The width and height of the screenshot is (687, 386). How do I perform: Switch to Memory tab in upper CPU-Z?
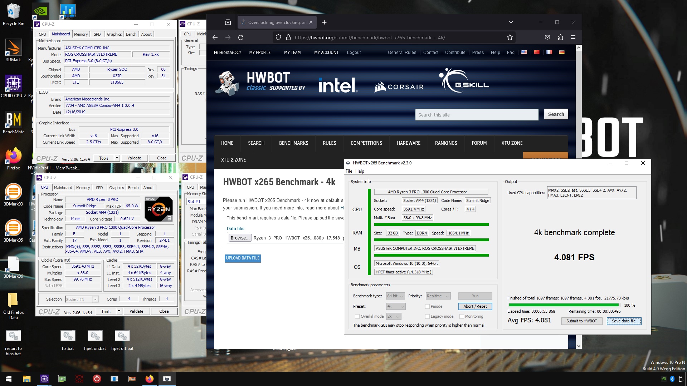81,34
